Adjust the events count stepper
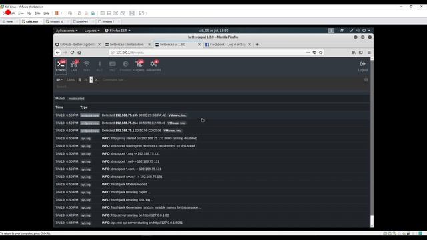The width and height of the screenshot is (427, 240). 91,80
